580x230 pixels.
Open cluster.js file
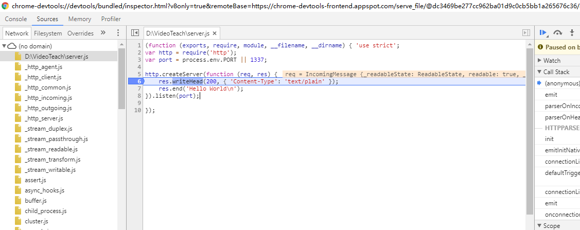pos(36,221)
